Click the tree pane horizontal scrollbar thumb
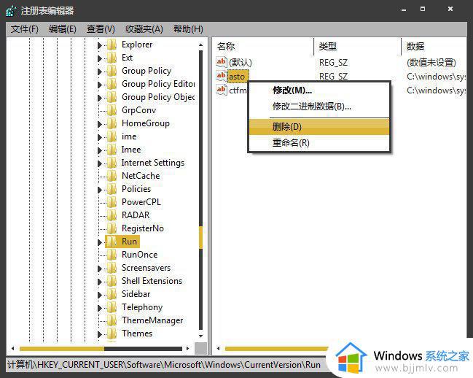 click(62, 349)
